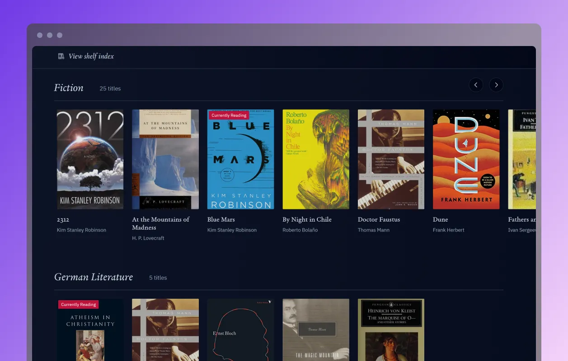Click the 5 titles label for German Literature
Image resolution: width=568 pixels, height=361 pixels.
tap(158, 278)
